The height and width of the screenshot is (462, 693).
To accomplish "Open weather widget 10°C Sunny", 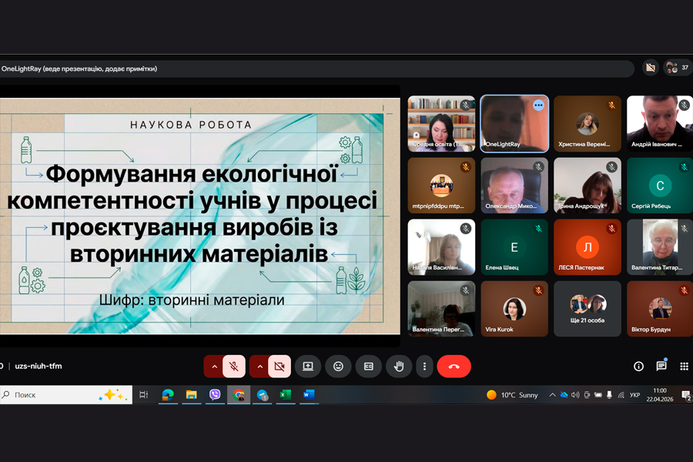I will pyautogui.click(x=512, y=395).
